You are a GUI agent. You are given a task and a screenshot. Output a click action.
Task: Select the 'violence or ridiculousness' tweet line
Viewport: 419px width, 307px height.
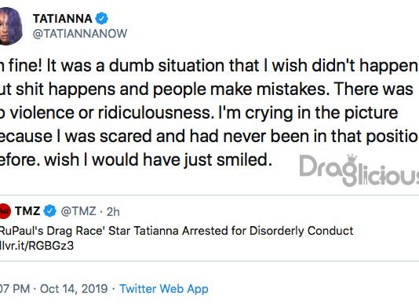199,113
